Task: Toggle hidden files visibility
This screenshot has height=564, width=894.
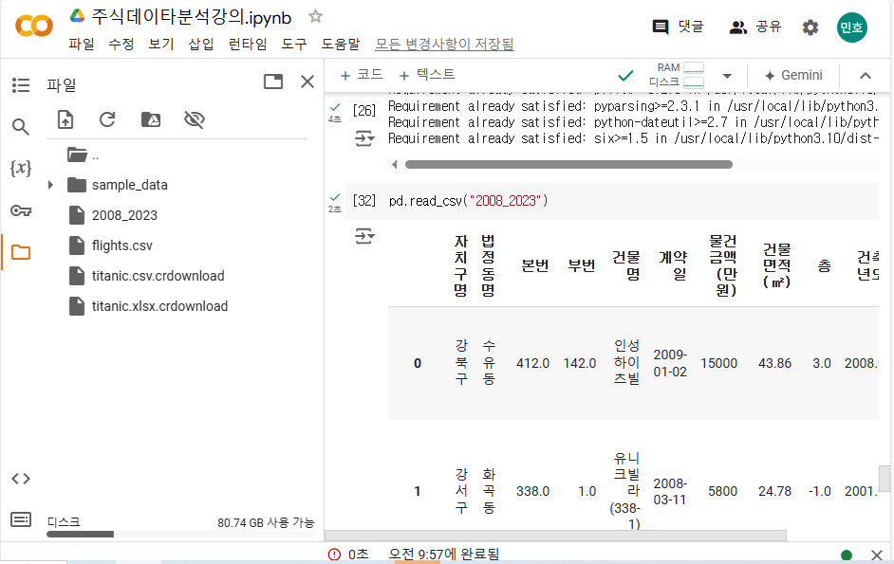Action: 195,119
